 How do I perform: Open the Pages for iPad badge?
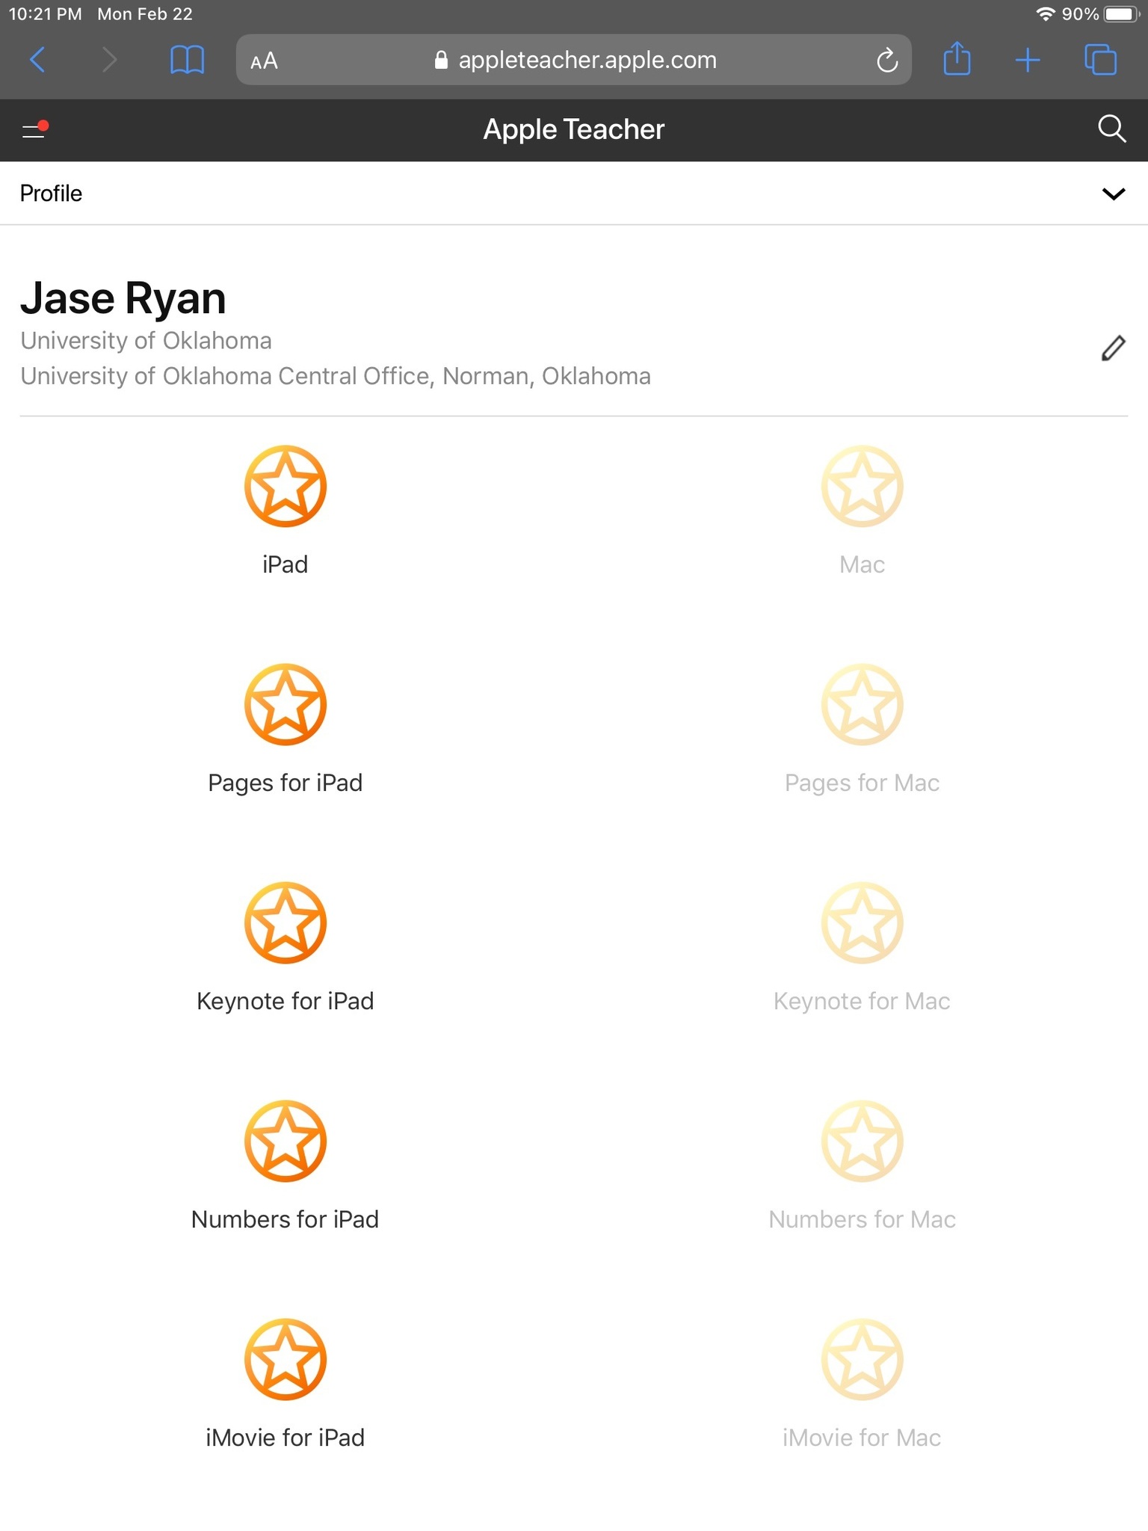pyautogui.click(x=285, y=704)
